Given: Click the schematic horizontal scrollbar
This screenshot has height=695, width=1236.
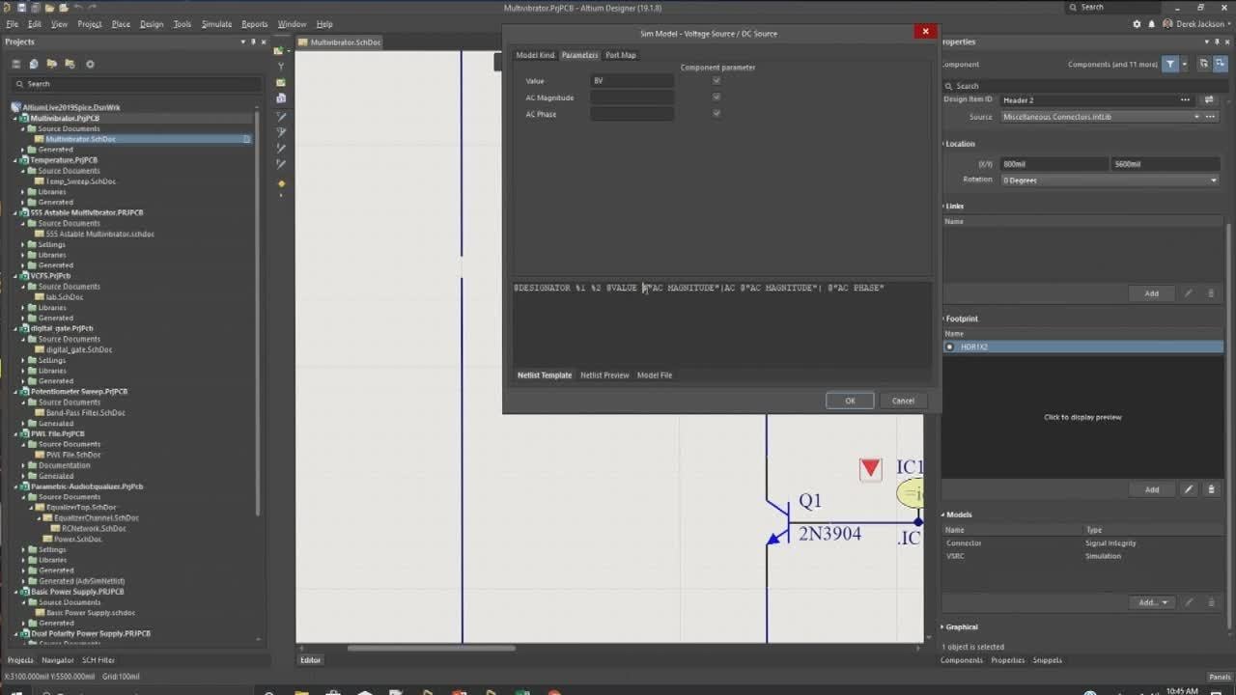Looking at the screenshot, I should pyautogui.click(x=432, y=648).
